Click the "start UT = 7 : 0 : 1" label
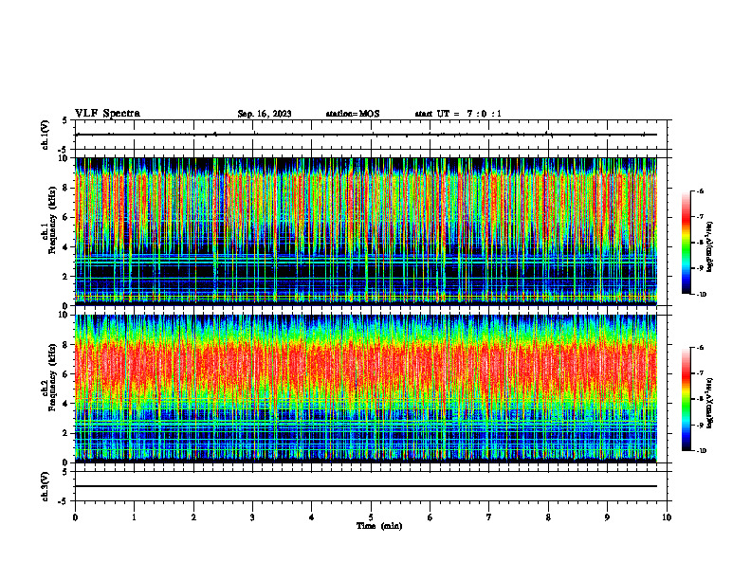 point(458,114)
